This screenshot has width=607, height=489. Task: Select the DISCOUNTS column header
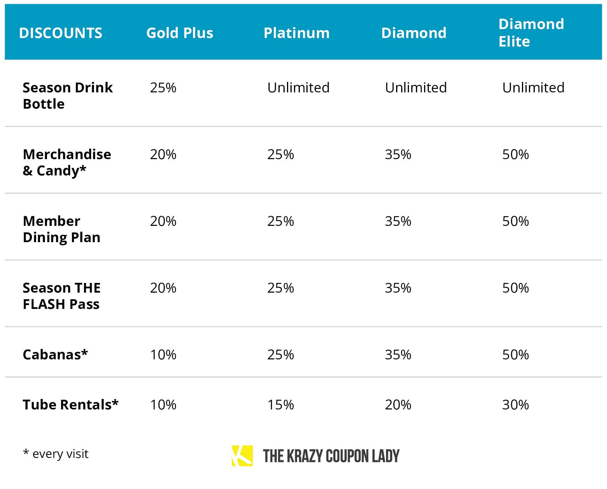61,33
